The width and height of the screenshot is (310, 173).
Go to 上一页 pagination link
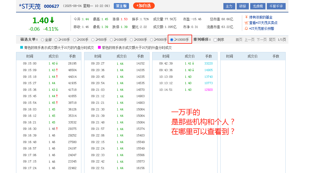pos(249,40)
